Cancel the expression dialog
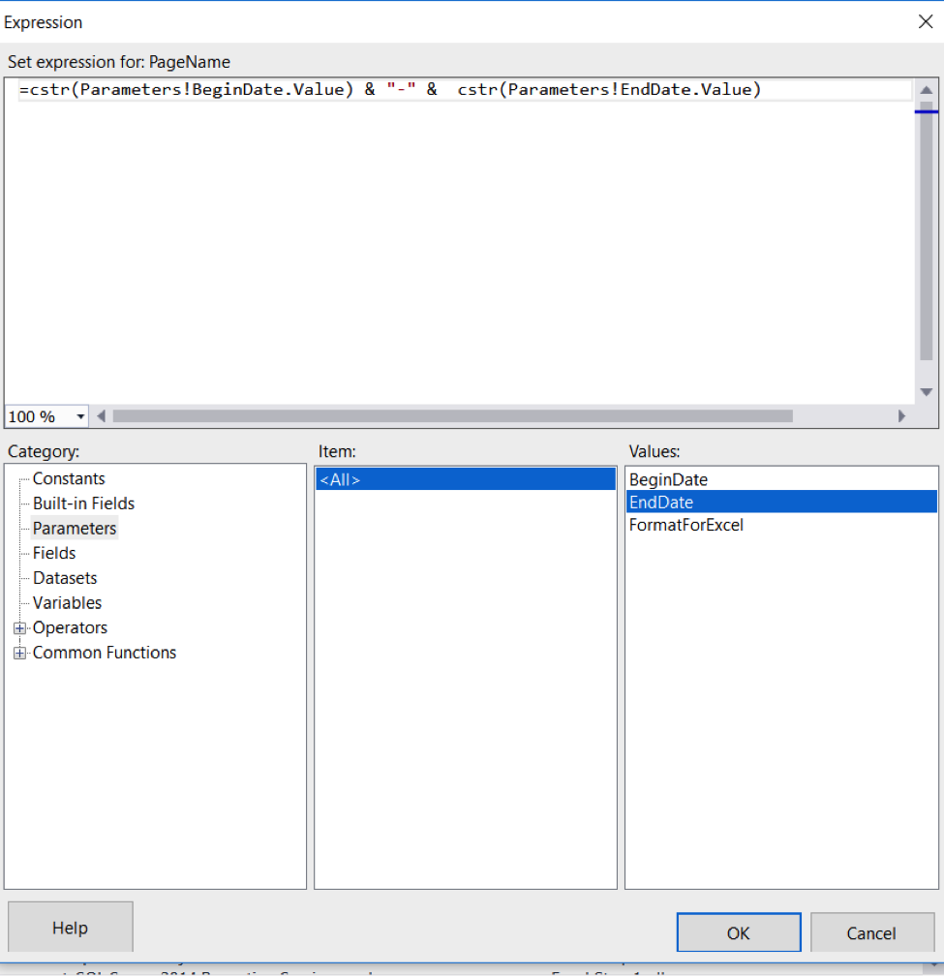The image size is (944, 976). coord(871,932)
